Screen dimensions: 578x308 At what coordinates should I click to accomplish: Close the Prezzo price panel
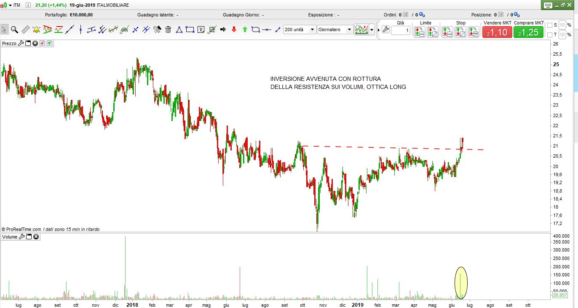point(35,43)
